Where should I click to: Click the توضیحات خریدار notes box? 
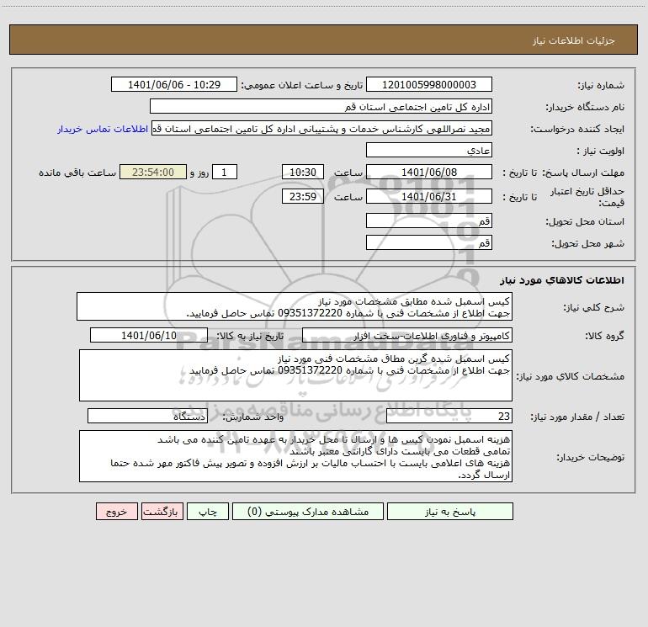295,456
